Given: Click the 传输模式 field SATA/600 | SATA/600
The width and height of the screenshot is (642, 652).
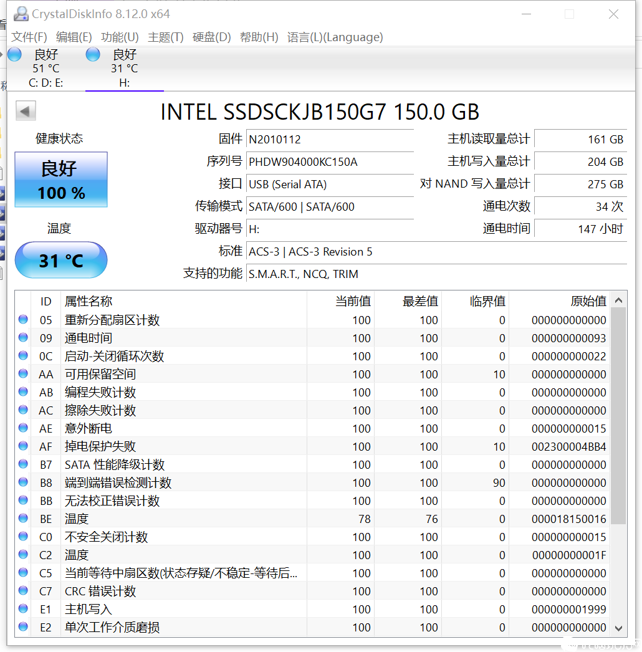Looking at the screenshot, I should click(x=330, y=207).
